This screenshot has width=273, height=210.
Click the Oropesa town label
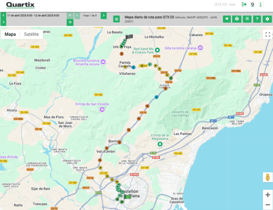[x=266, y=94]
